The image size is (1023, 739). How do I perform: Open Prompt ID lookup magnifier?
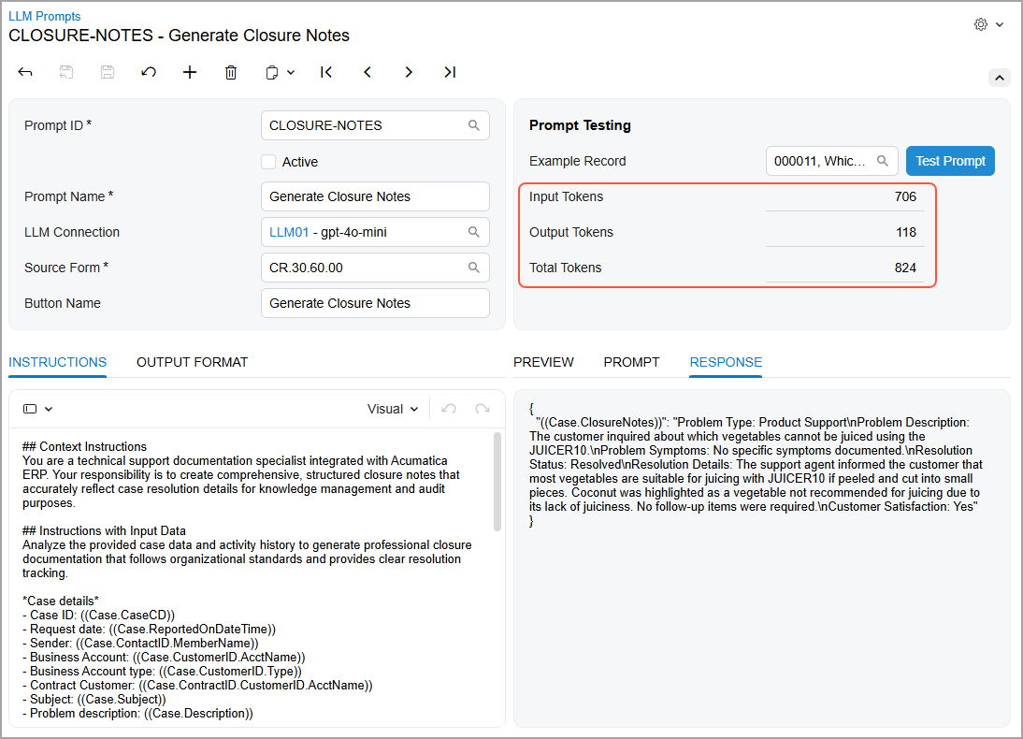click(x=474, y=125)
